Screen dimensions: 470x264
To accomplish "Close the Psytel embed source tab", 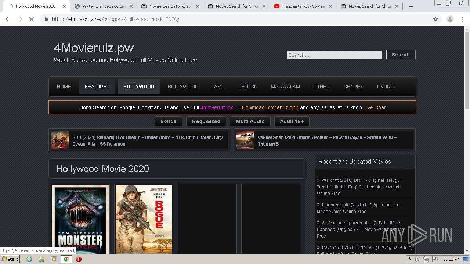I will coord(131,6).
